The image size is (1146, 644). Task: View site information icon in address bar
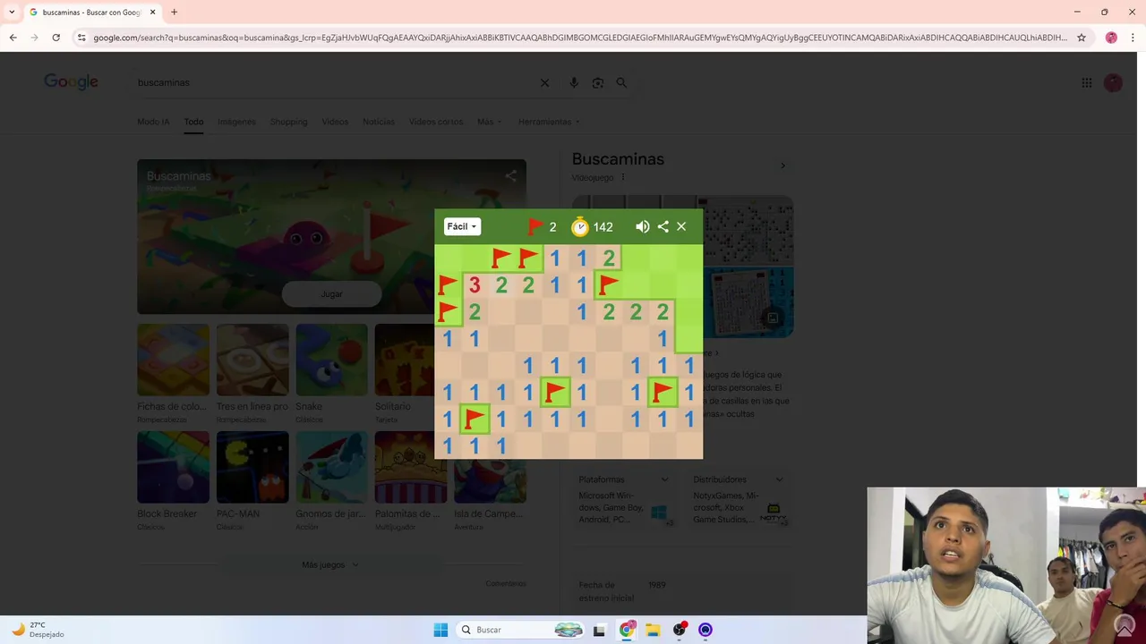(x=81, y=38)
